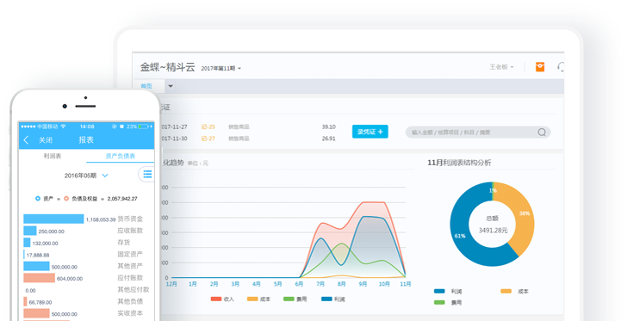Viewport: 627px width, 321px height.
Task: Tap the 应付账款 row on phone
Action: tap(84, 278)
